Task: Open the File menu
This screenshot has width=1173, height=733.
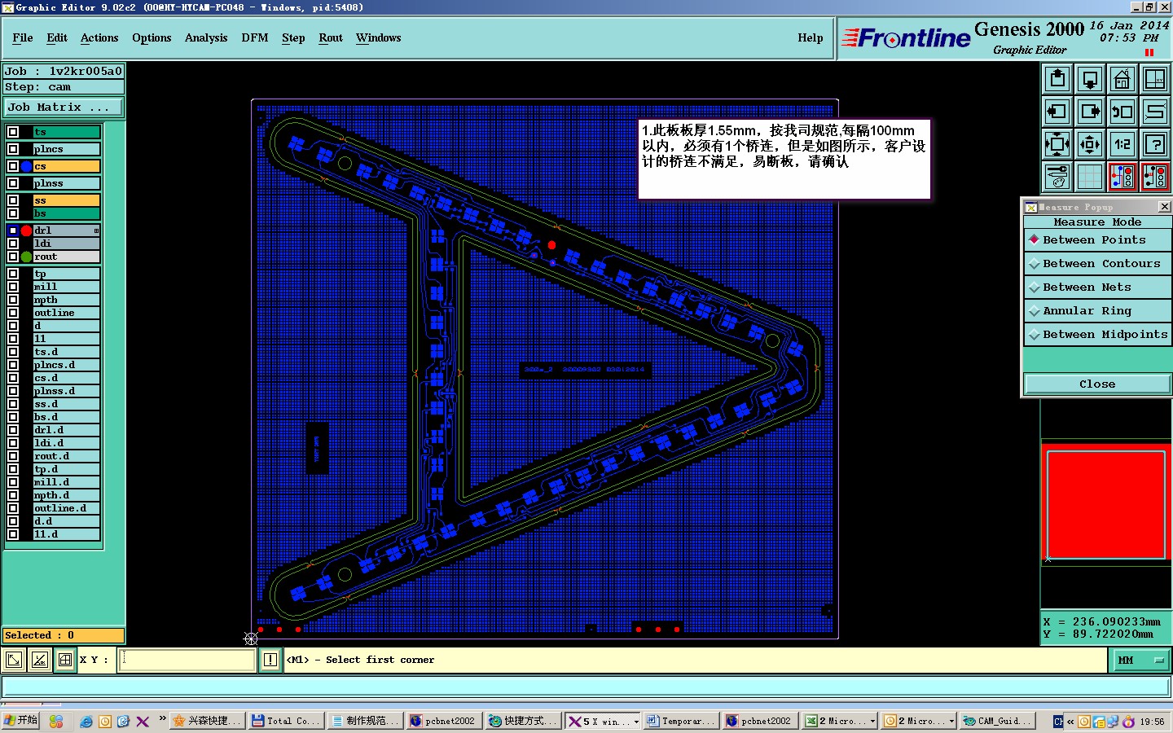Action: coord(23,37)
